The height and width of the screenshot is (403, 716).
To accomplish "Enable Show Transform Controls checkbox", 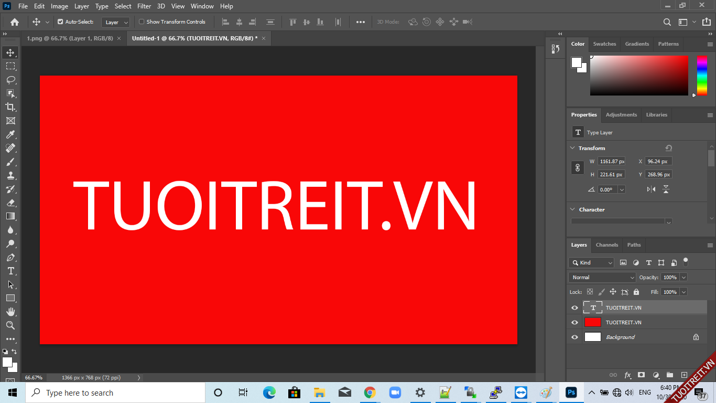I will click(x=142, y=22).
